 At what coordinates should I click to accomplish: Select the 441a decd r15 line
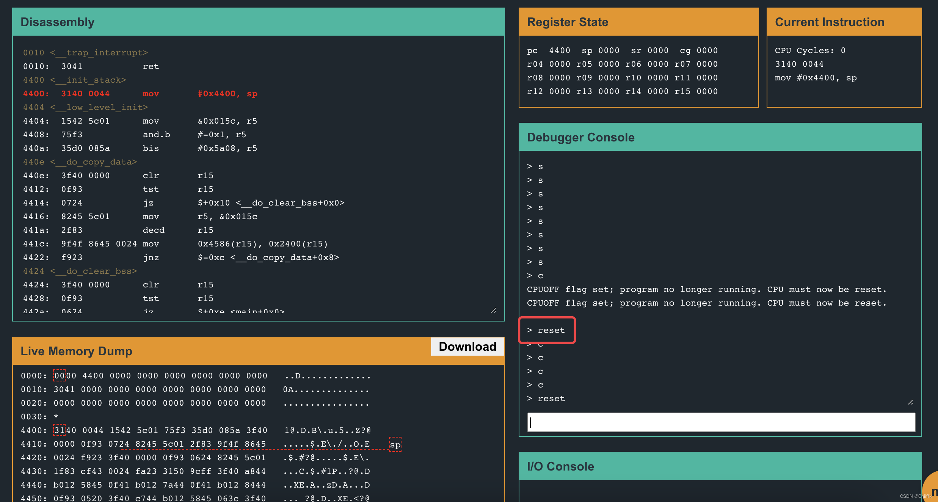pos(118,230)
